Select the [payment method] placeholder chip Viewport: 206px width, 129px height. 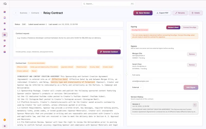pos(67,67)
